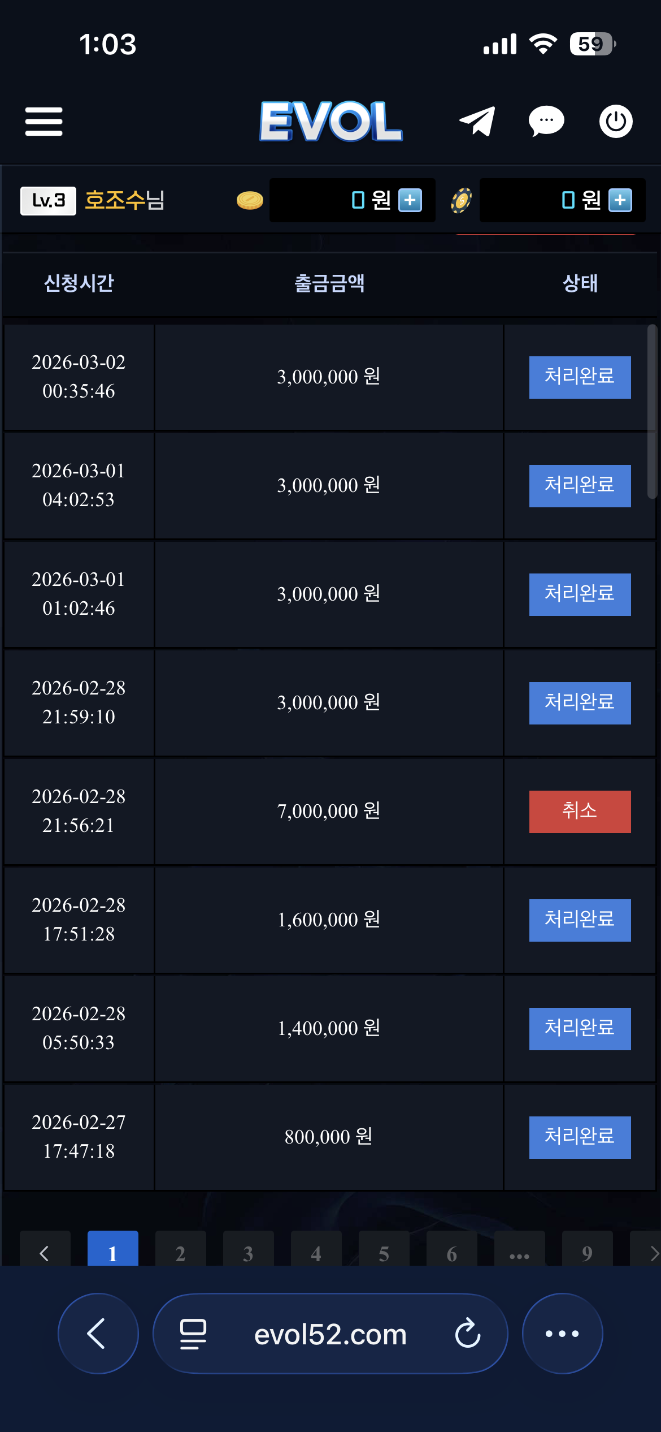The height and width of the screenshot is (1432, 661).
Task: Open the hamburger menu
Action: [x=44, y=122]
